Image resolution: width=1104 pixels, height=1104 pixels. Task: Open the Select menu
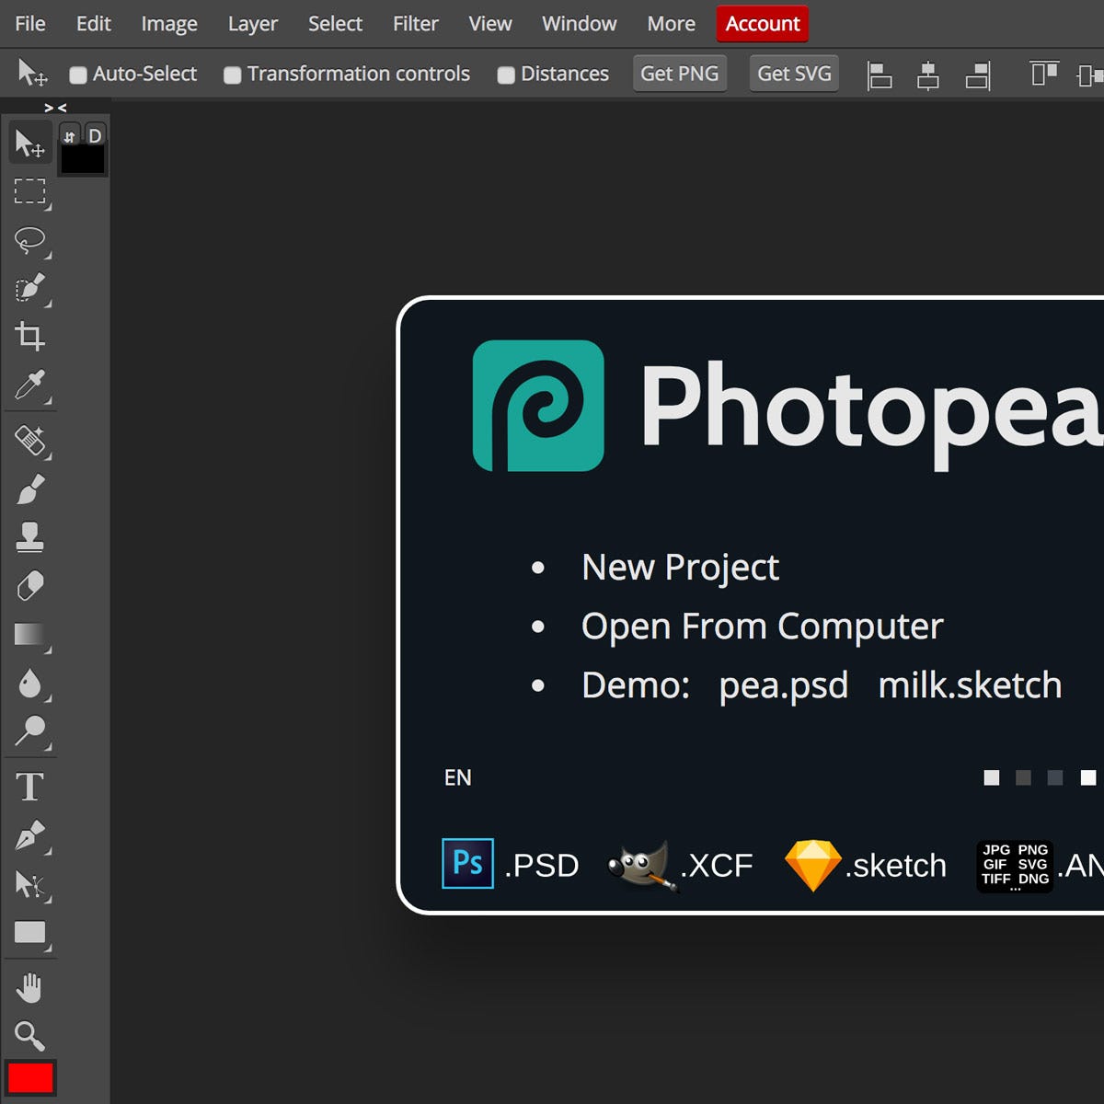coord(335,24)
